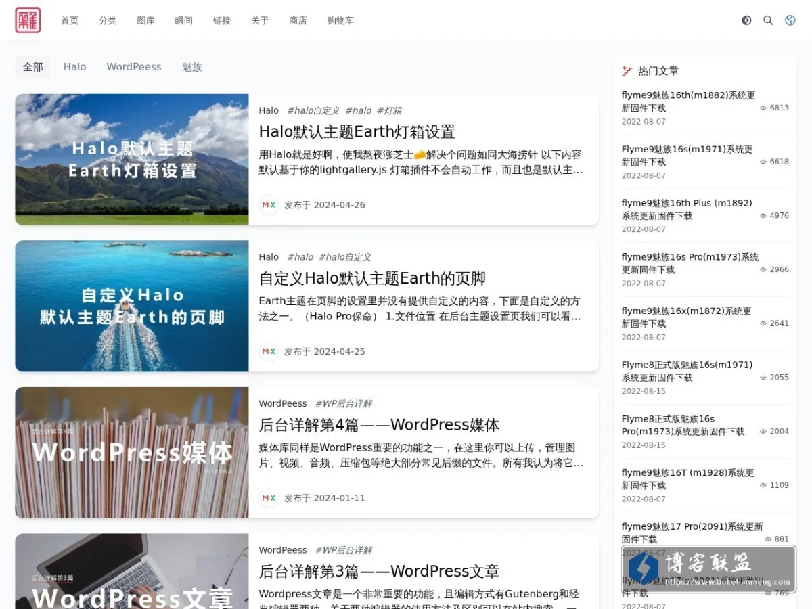812x609 pixels.
Task: Click the view count eye icon beside 2966
Action: (x=763, y=269)
